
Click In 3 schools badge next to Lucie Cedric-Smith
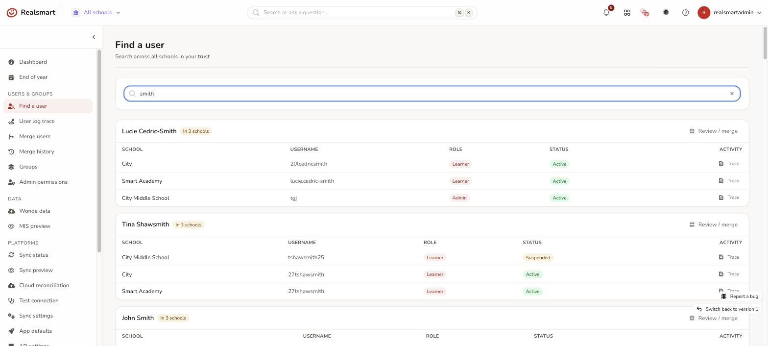196,131
